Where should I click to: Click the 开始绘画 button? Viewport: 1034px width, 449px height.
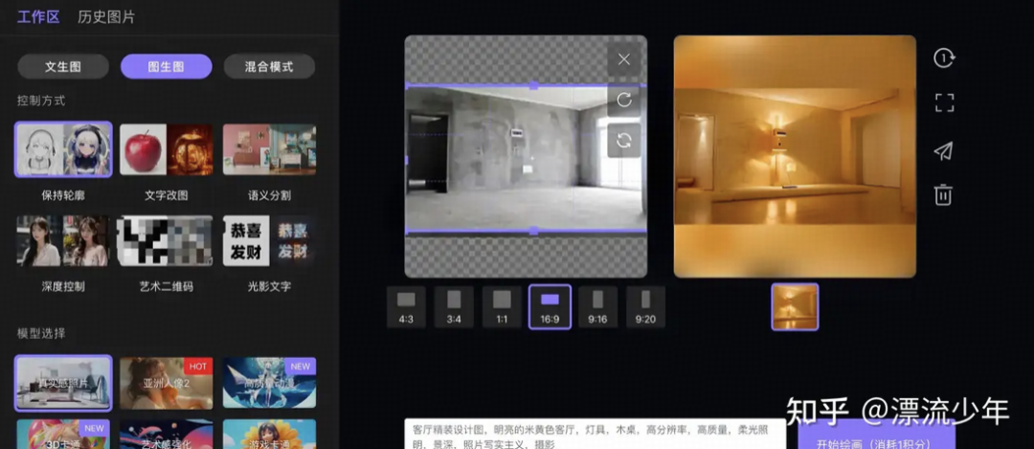[x=876, y=436]
